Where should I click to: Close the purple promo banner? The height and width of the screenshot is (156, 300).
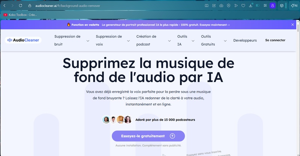coord(292,24)
